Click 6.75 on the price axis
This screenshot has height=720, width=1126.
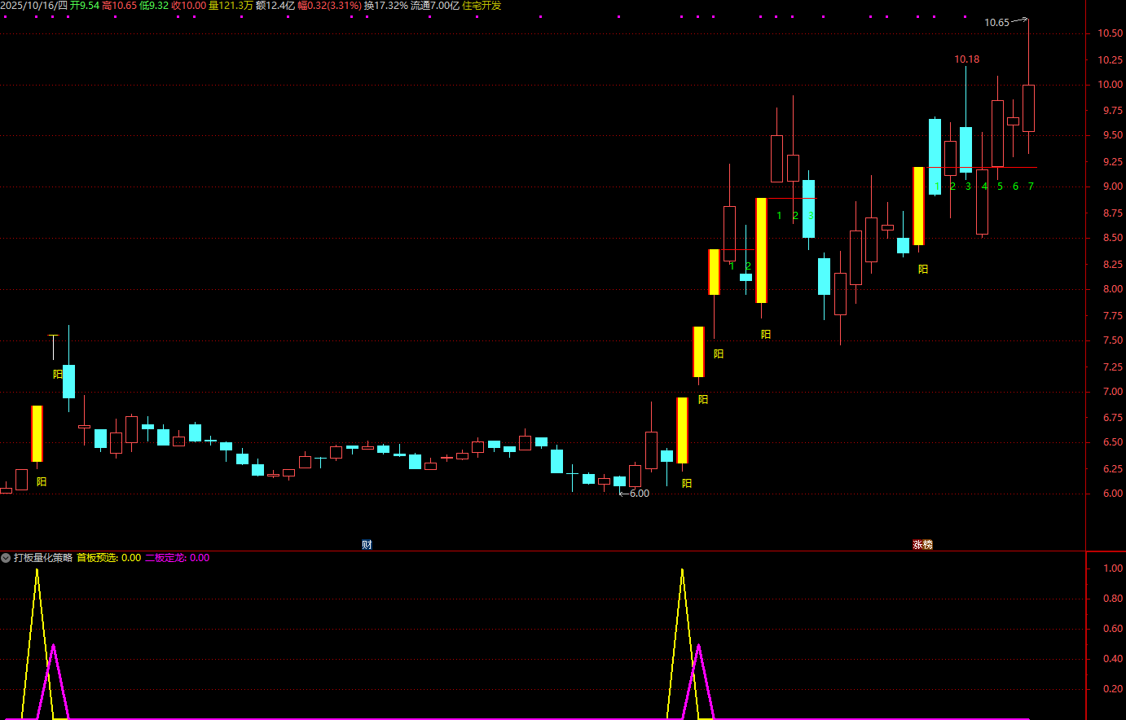pyautogui.click(x=1112, y=418)
